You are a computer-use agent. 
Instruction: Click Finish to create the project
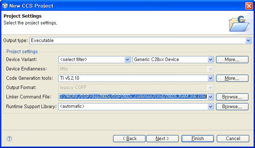tap(198, 139)
